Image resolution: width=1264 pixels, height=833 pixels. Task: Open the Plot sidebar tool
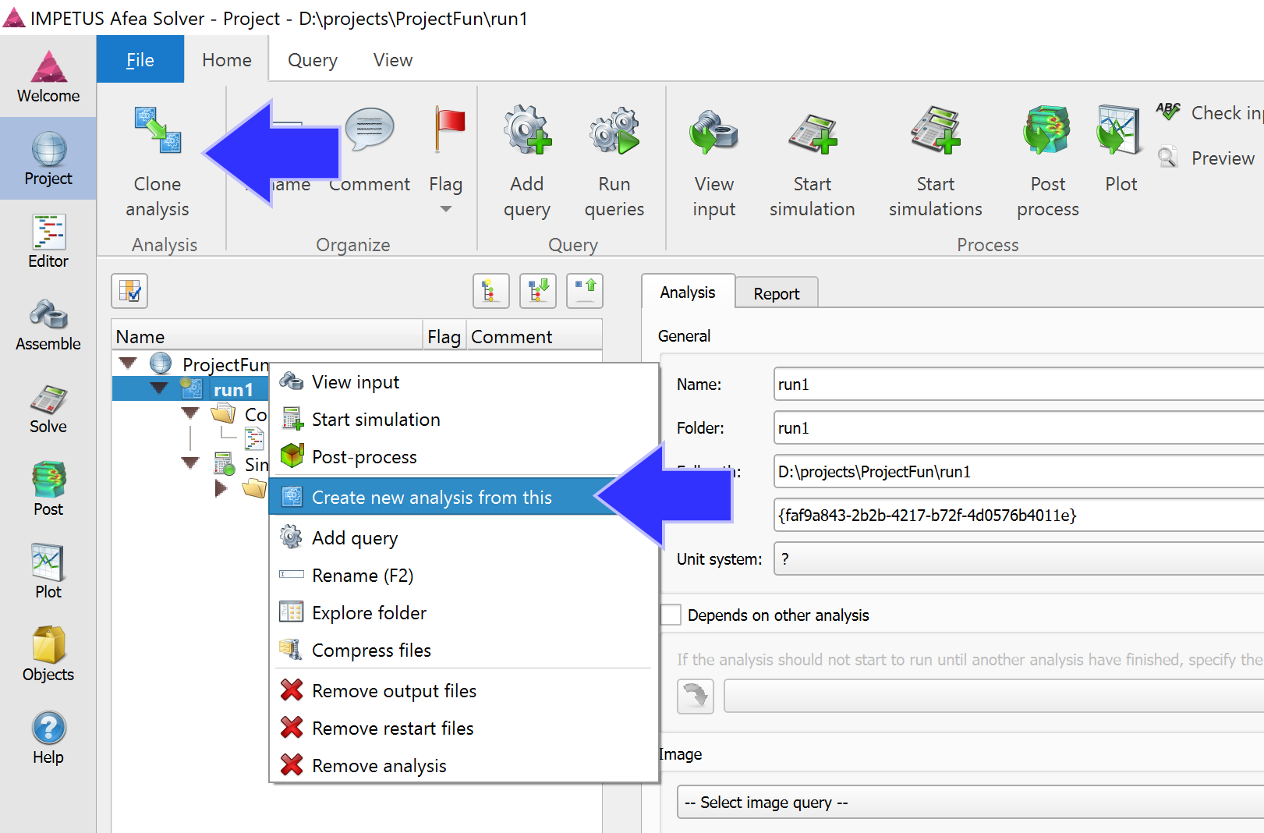point(48,572)
